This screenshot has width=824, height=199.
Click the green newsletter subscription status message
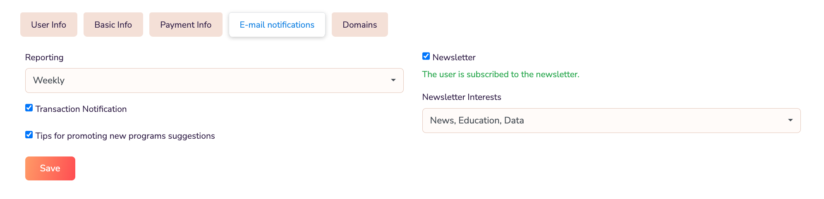coord(501,74)
